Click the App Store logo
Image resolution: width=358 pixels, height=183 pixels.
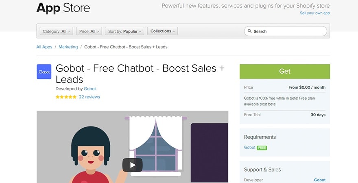[63, 8]
